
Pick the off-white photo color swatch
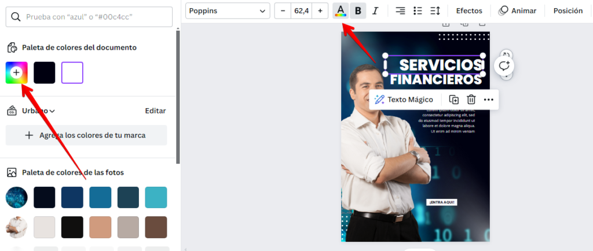pos(44,227)
